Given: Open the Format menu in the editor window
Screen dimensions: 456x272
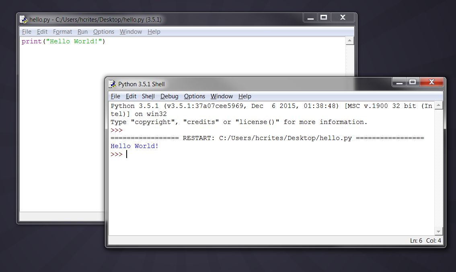Looking at the screenshot, I should pos(62,31).
